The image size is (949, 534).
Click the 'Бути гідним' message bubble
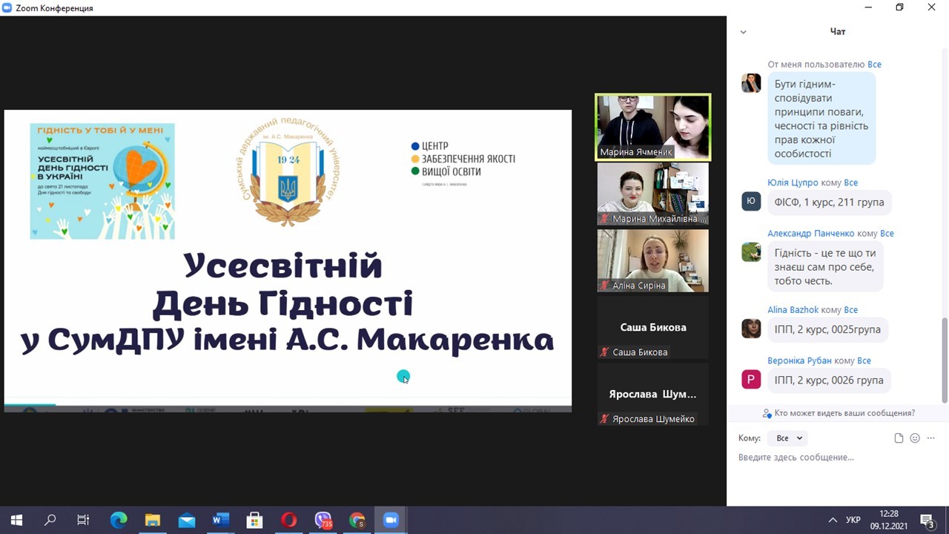point(821,119)
